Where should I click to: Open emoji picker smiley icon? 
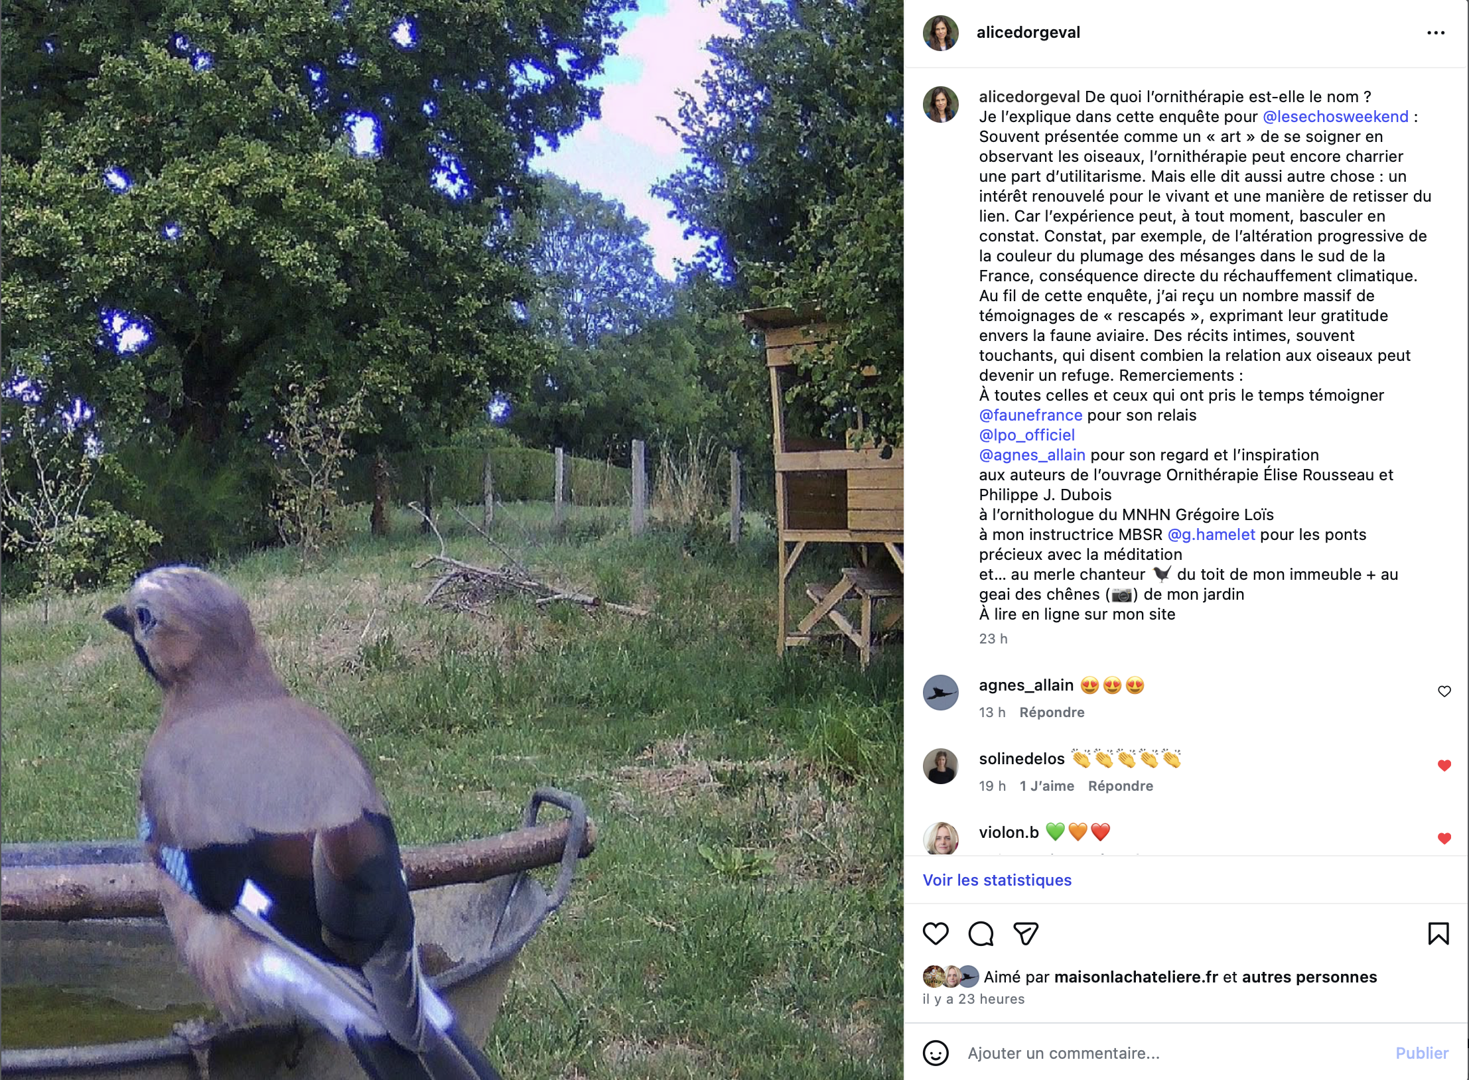(x=936, y=1053)
